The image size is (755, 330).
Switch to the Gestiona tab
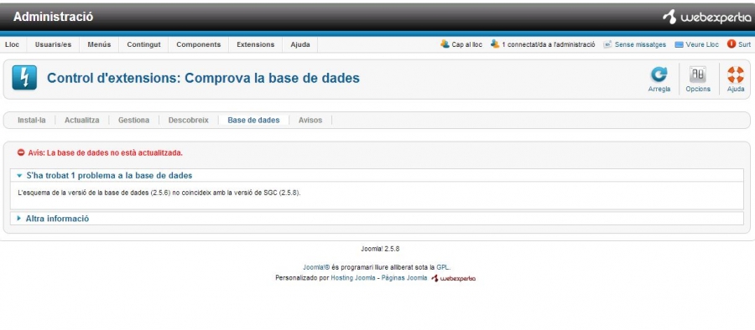point(134,121)
